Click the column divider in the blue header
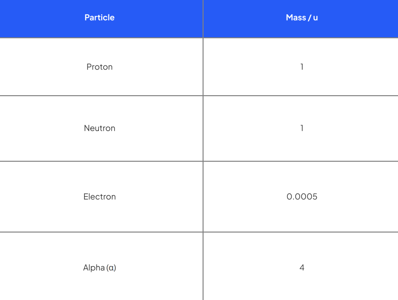Screen dimensions: 398x300 click(203, 18)
